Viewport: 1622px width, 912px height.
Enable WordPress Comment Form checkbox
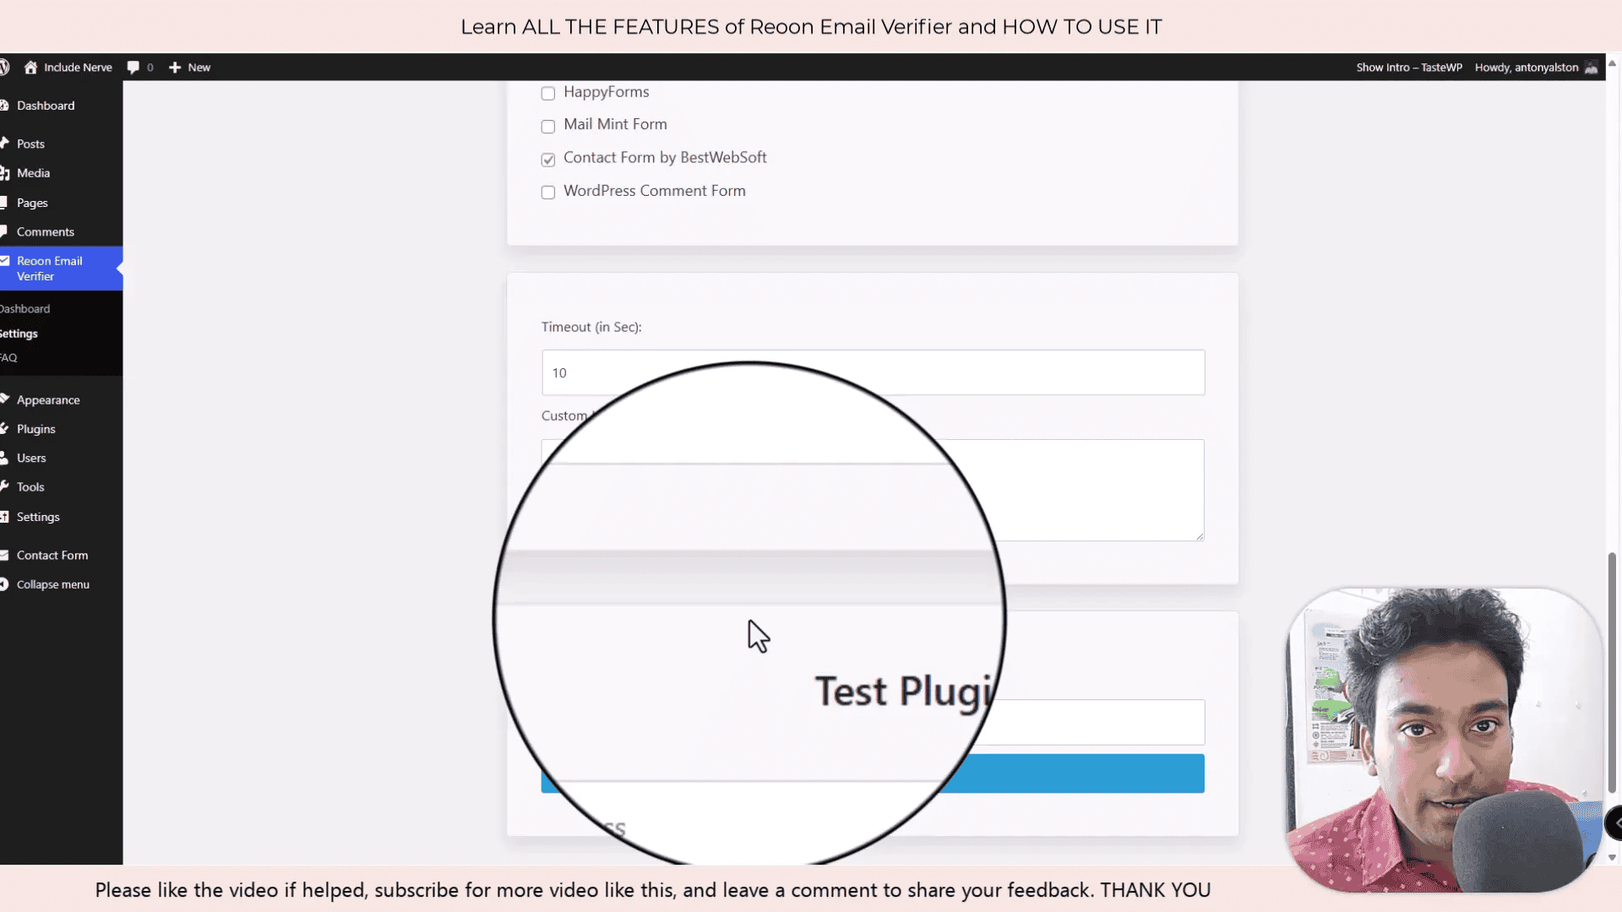pyautogui.click(x=547, y=192)
